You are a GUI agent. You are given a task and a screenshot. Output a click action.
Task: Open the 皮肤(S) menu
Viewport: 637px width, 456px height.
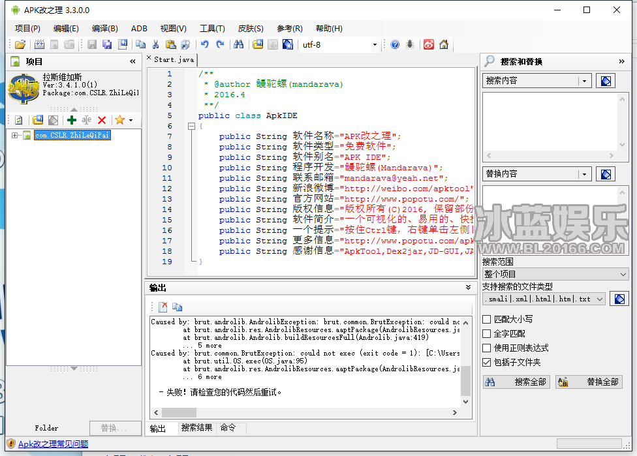click(251, 29)
